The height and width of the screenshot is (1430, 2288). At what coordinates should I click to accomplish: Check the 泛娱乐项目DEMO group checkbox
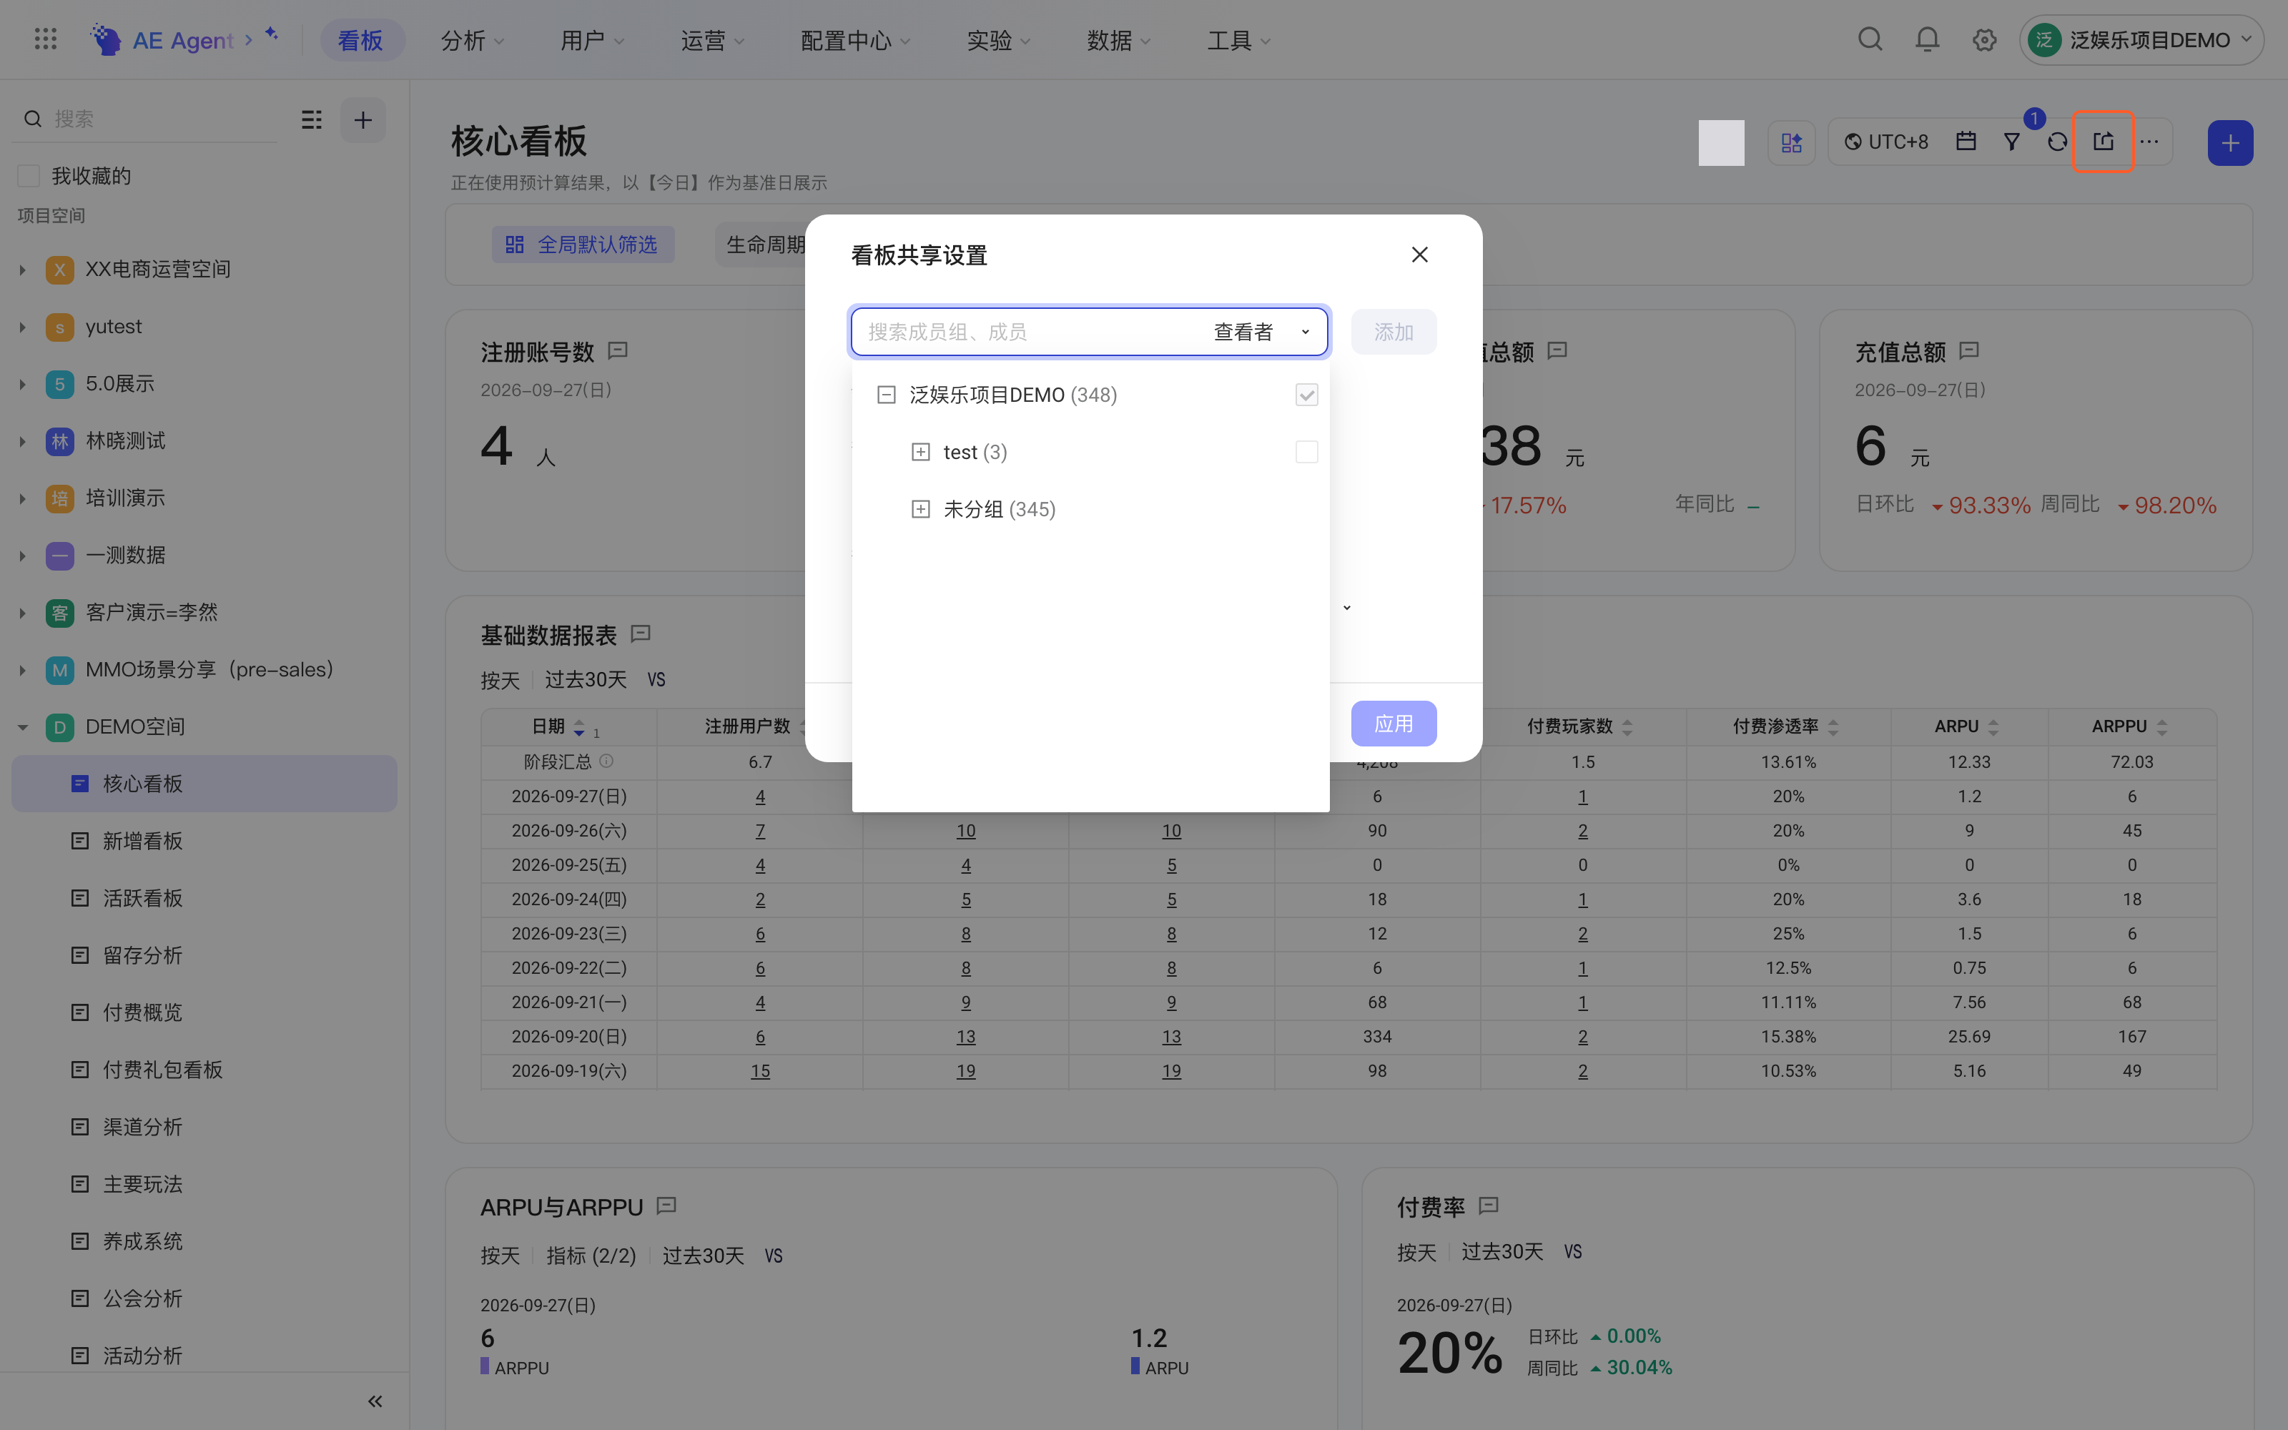point(1306,395)
